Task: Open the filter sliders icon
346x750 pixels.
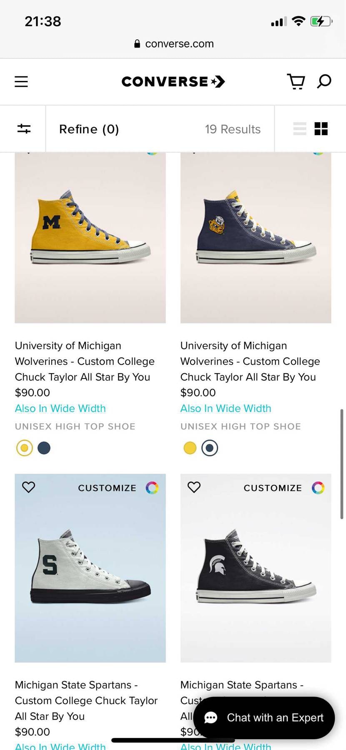Action: point(24,129)
